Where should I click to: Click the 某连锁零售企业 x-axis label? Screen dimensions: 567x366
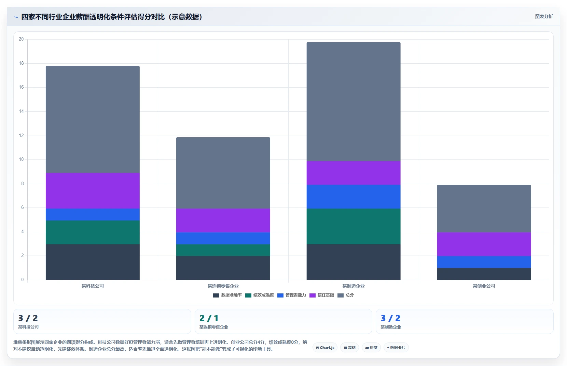click(x=223, y=286)
